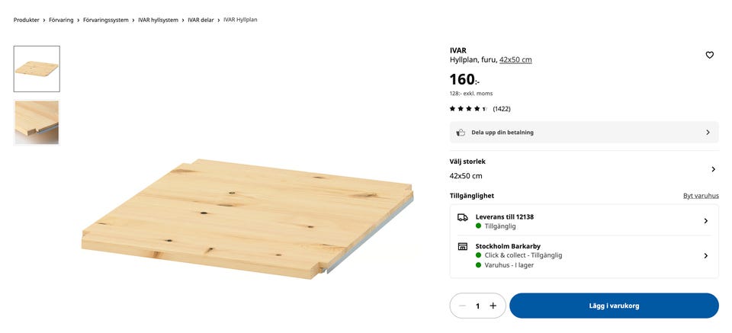Open the 42x50 cm measurement link
This screenshot has width=732, height=333.
pyautogui.click(x=515, y=60)
